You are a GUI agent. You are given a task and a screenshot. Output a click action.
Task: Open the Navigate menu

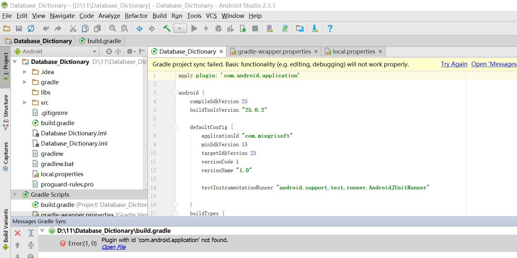[x=62, y=16]
